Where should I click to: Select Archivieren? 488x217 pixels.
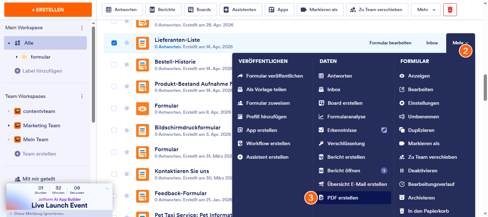tap(417, 198)
